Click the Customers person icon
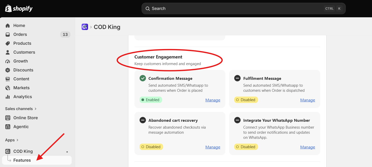 (x=8, y=52)
